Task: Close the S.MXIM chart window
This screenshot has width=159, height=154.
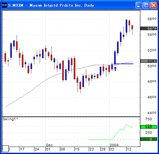Action: coord(154,5)
